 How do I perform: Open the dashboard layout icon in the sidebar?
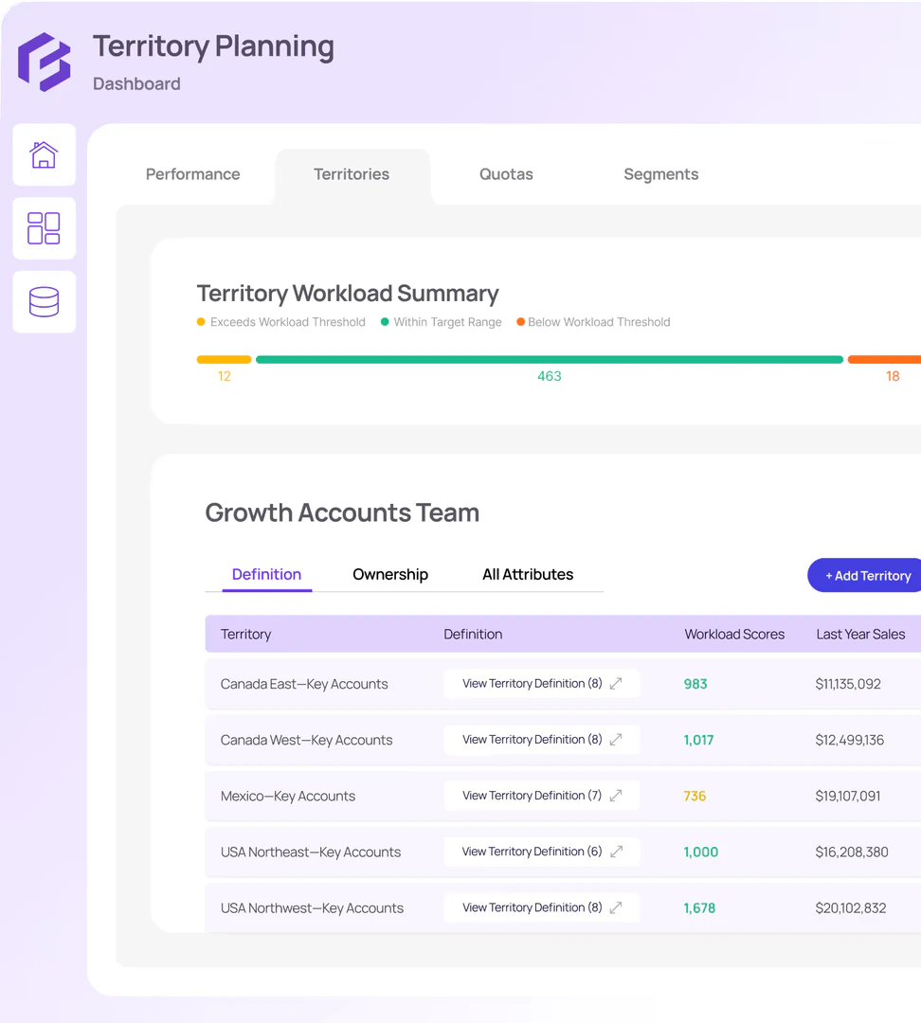(44, 228)
